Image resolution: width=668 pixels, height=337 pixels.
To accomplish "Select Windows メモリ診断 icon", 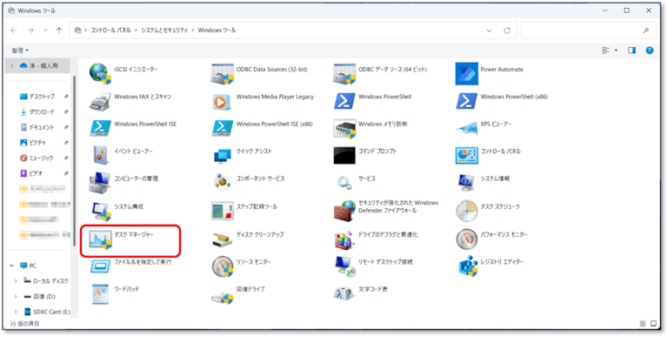I will click(344, 129).
